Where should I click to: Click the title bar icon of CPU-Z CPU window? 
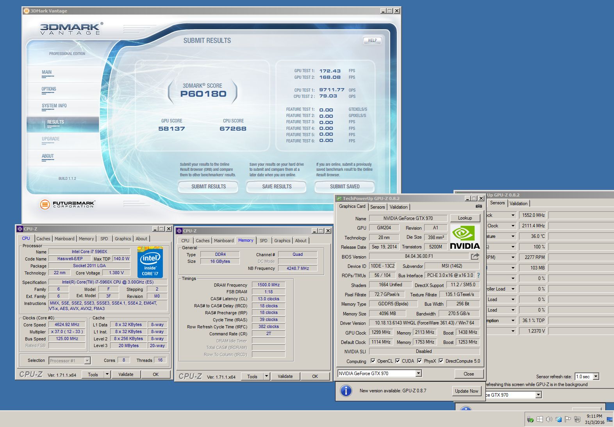click(x=20, y=229)
